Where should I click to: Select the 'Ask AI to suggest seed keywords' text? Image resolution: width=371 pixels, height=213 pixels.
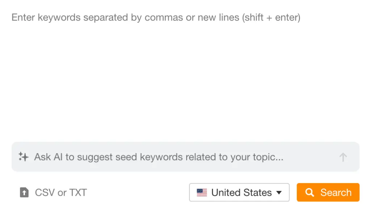(x=109, y=157)
